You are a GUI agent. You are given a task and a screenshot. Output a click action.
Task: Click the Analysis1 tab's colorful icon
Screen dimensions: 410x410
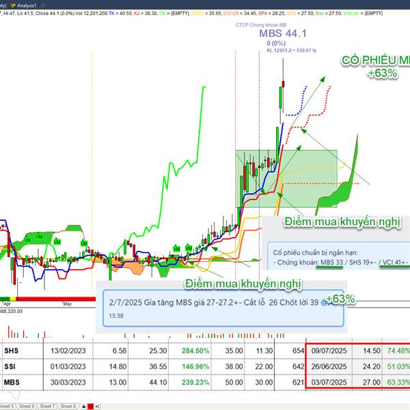coord(13,5)
